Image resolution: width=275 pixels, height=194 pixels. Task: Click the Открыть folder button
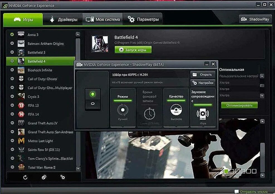203,75
